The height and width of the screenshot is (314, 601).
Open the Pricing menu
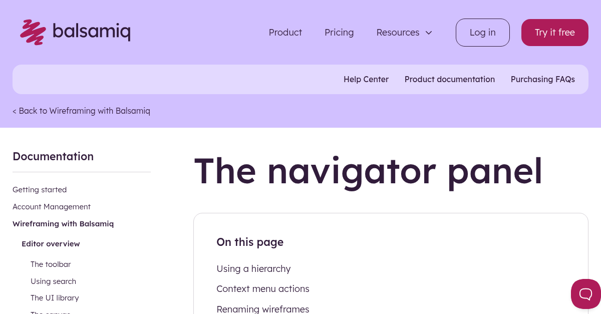coord(339,32)
